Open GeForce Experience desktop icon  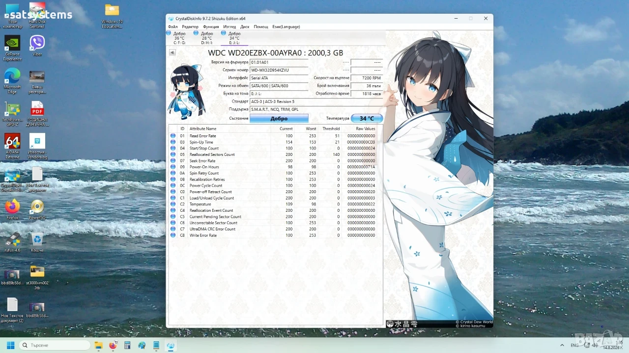12,48
